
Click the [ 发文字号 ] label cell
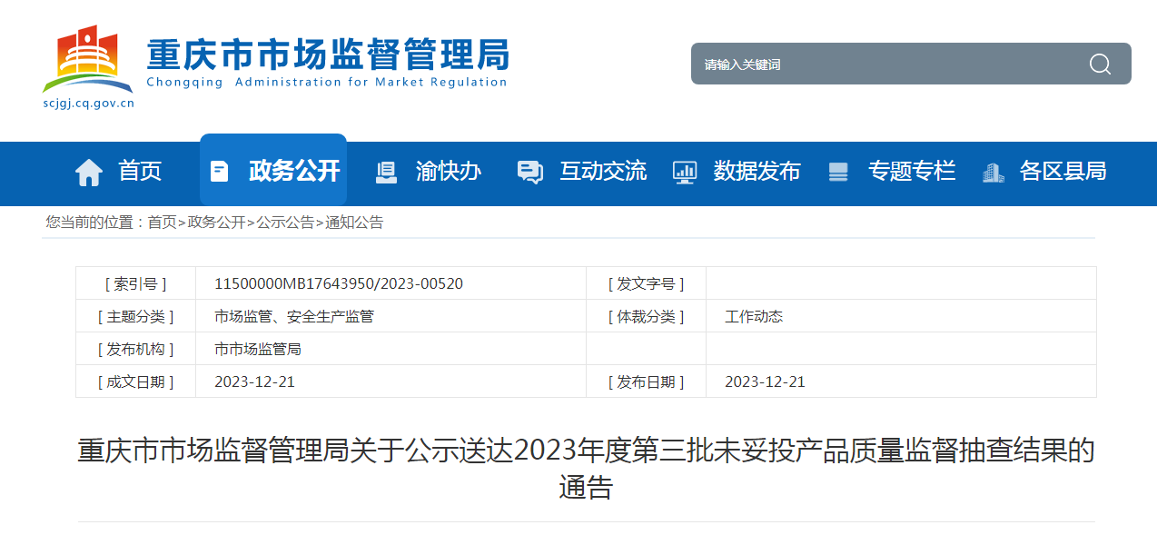tap(646, 283)
